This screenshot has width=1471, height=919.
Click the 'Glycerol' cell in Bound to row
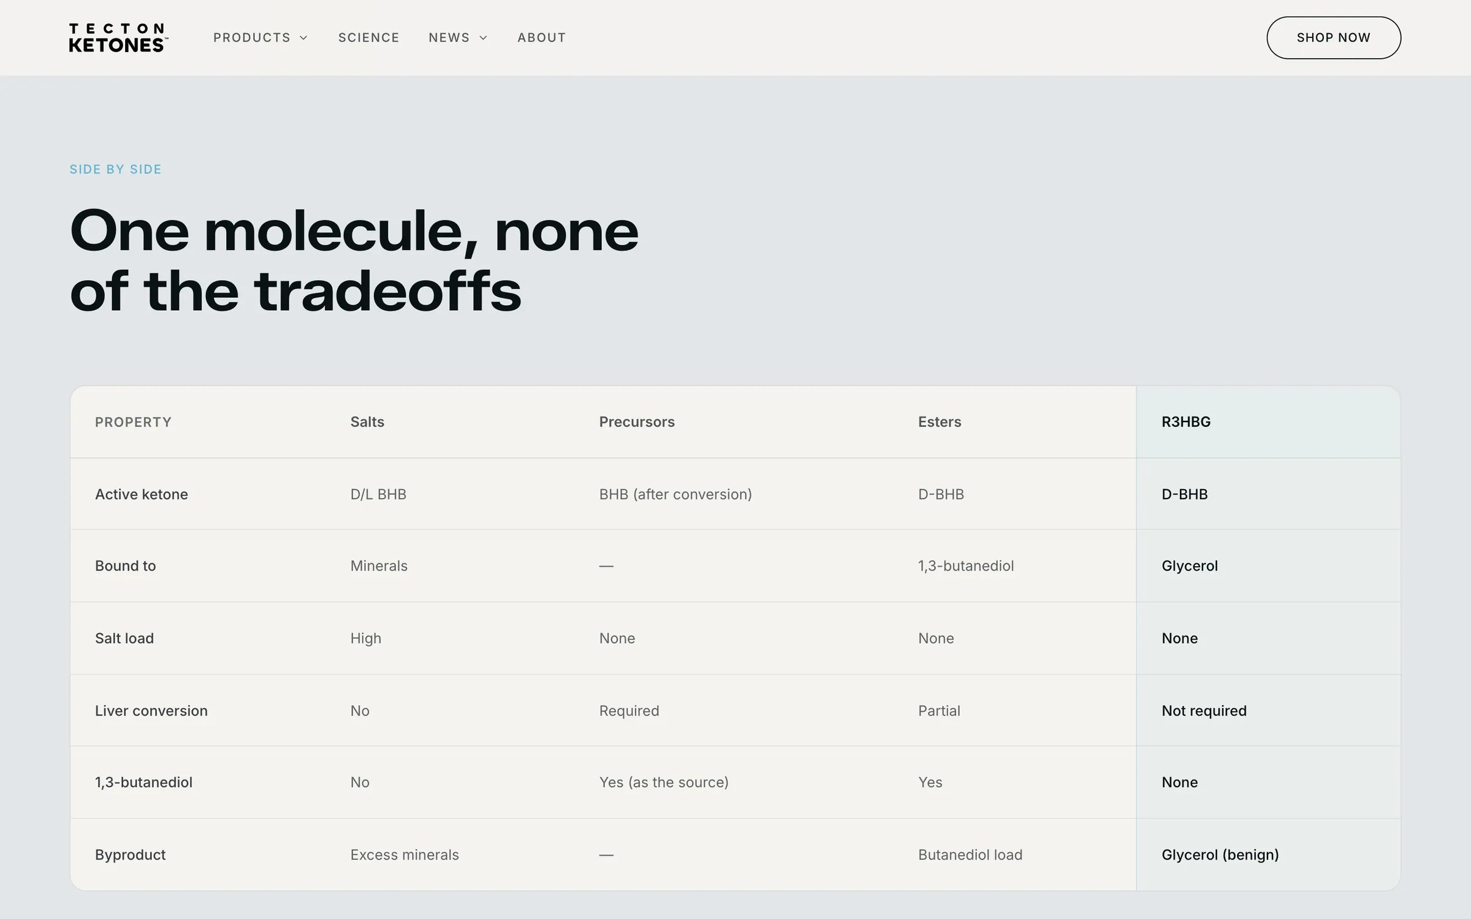tap(1190, 566)
